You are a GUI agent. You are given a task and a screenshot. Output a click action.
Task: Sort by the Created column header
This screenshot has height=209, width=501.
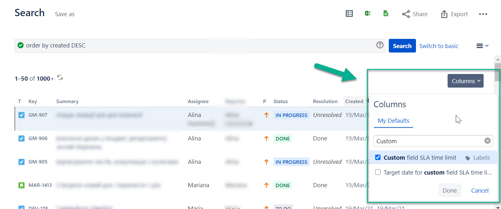[354, 101]
